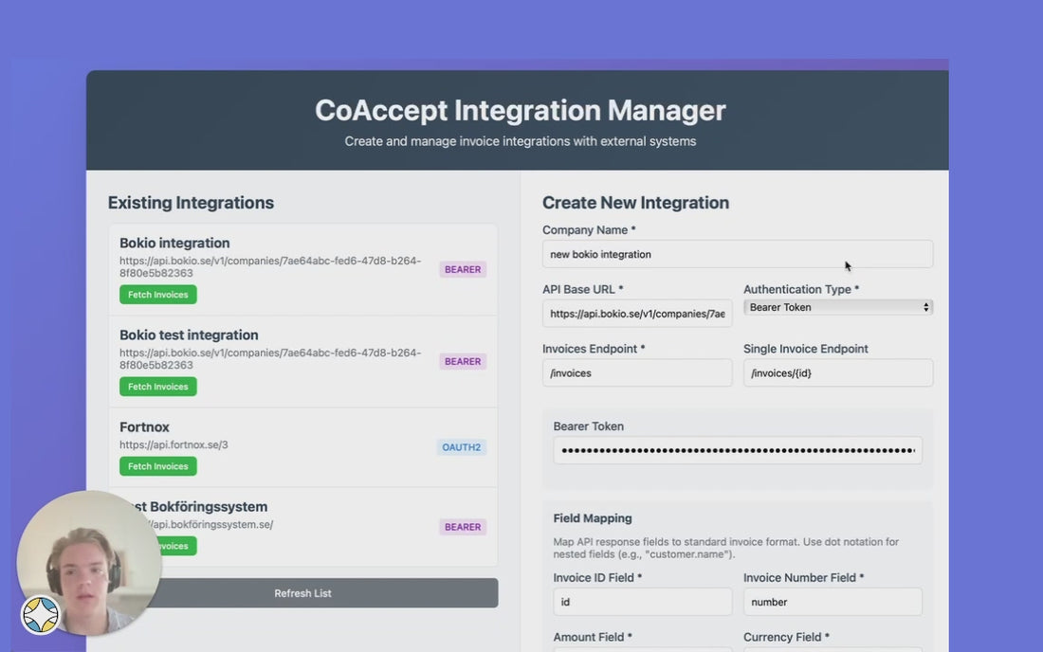Click the API Base URL field

pyautogui.click(x=637, y=313)
